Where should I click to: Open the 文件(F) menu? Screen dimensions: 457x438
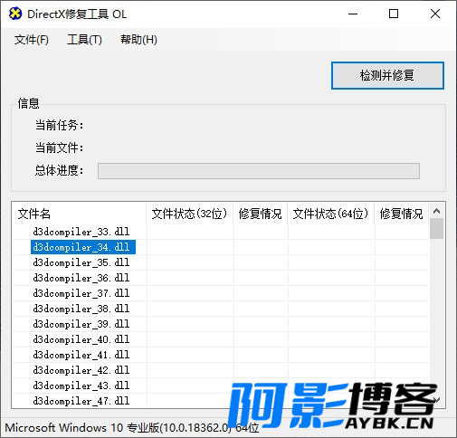click(x=32, y=40)
